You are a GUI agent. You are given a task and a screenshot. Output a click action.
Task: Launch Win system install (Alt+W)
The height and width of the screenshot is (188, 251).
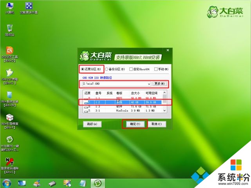click(x=10, y=99)
